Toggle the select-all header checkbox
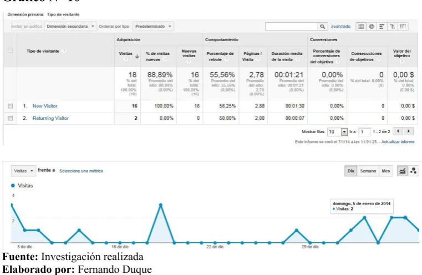Viewport: 422px width, 275px height. 10,50
